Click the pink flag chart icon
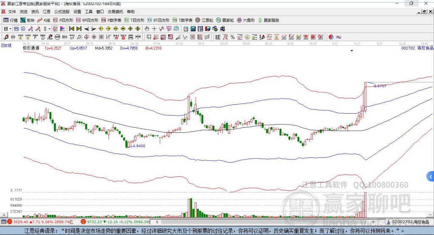434x235 pixels. [63, 29]
